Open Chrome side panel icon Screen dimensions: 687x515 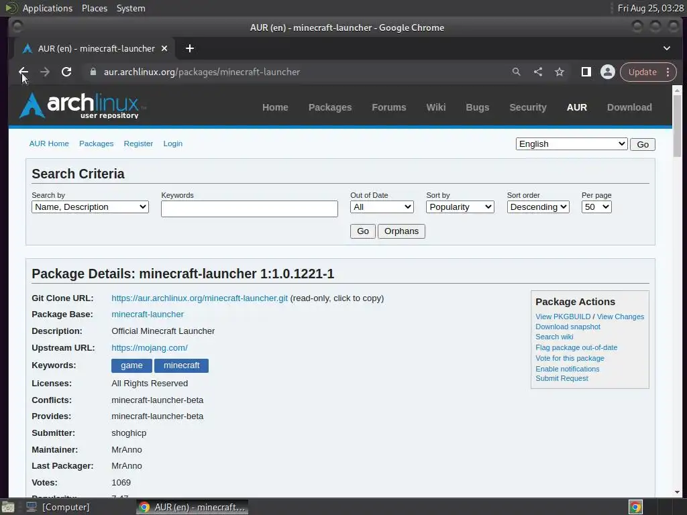pyautogui.click(x=586, y=72)
